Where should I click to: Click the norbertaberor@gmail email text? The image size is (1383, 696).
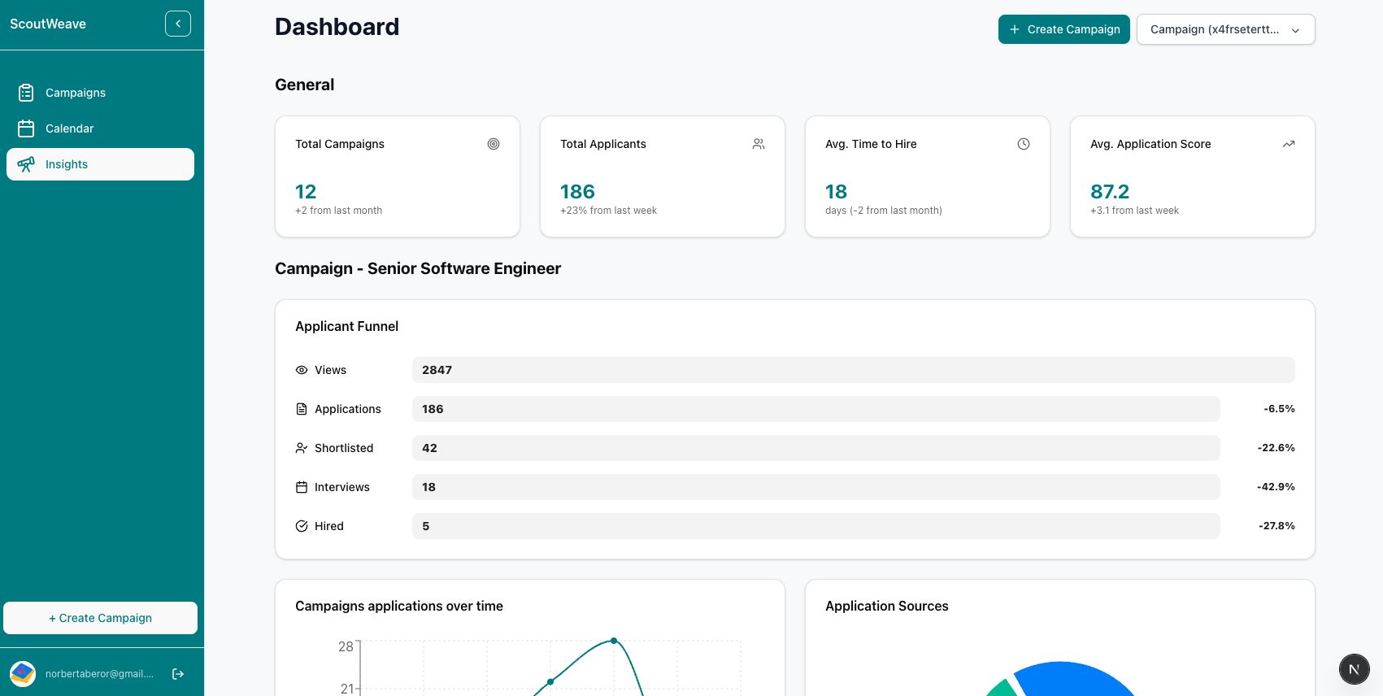(x=99, y=674)
